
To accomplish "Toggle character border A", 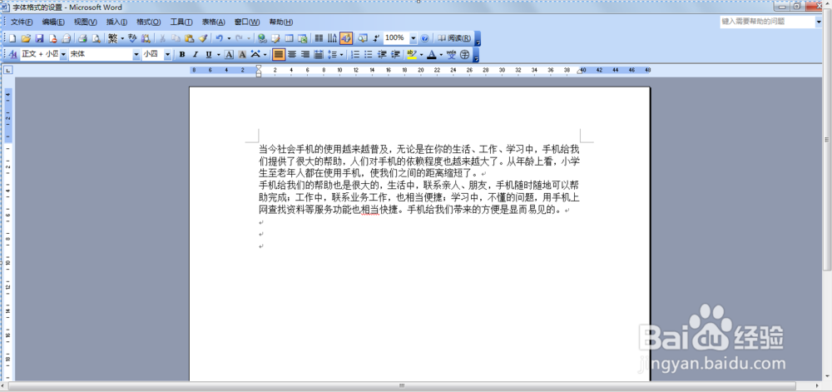I will [x=229, y=54].
